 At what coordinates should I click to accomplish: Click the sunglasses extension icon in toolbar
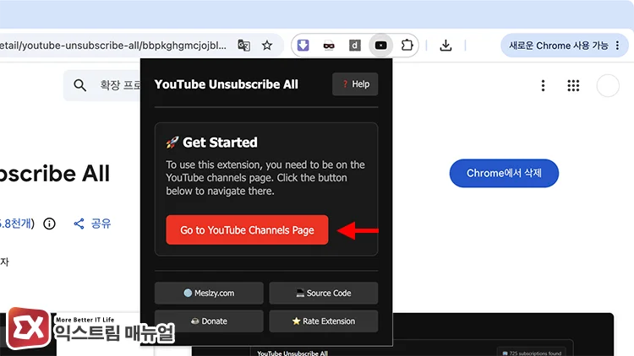tap(329, 46)
